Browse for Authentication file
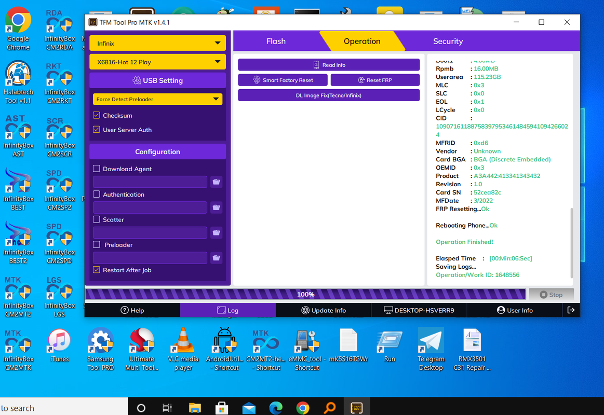This screenshot has width=604, height=415. click(x=216, y=208)
